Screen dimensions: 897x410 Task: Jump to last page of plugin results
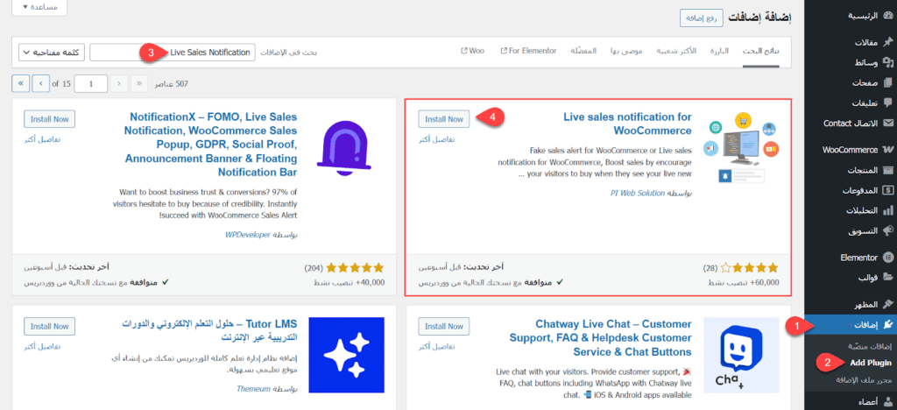pos(20,84)
